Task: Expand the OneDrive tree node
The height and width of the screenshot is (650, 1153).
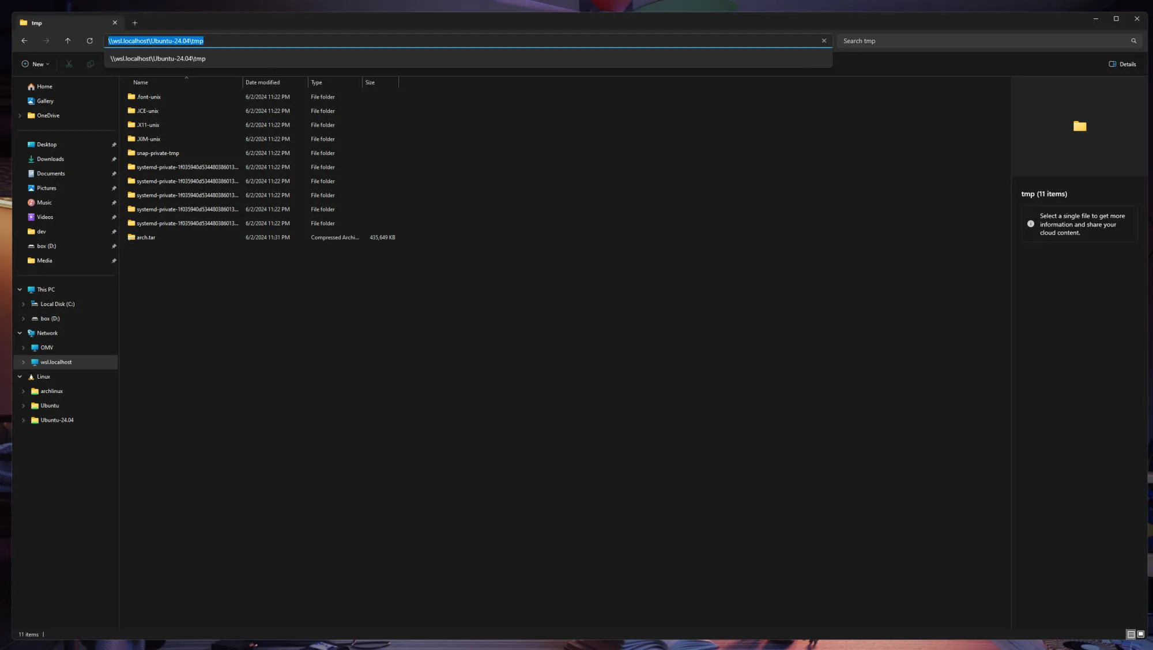Action: click(x=20, y=116)
